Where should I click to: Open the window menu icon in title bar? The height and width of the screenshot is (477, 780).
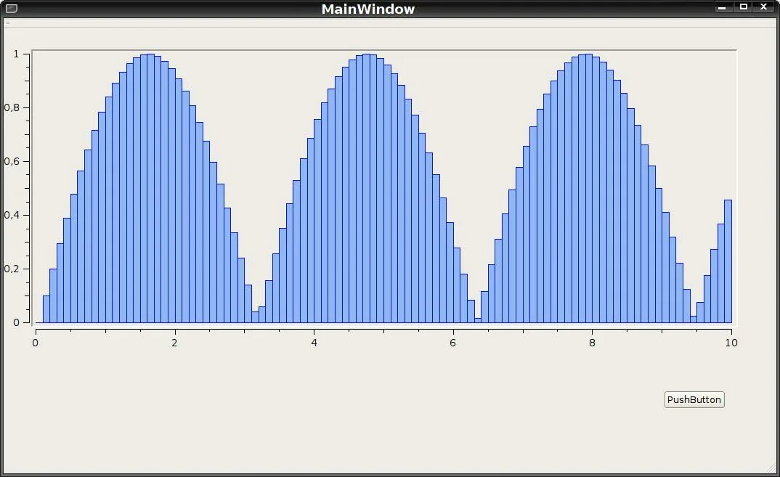(11, 9)
